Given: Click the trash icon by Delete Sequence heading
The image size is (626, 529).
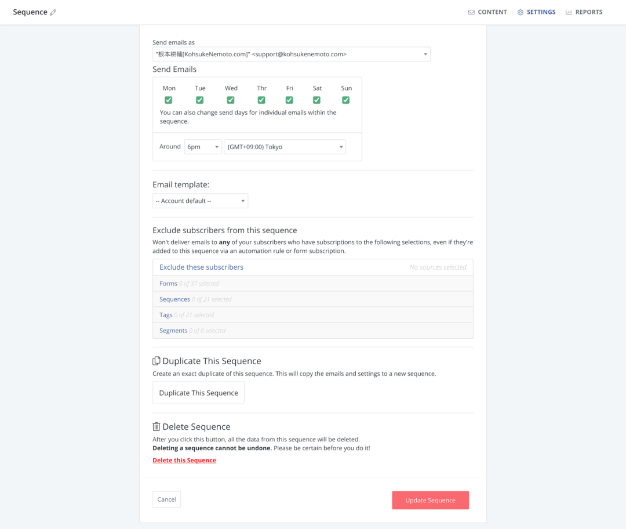Looking at the screenshot, I should pos(156,426).
